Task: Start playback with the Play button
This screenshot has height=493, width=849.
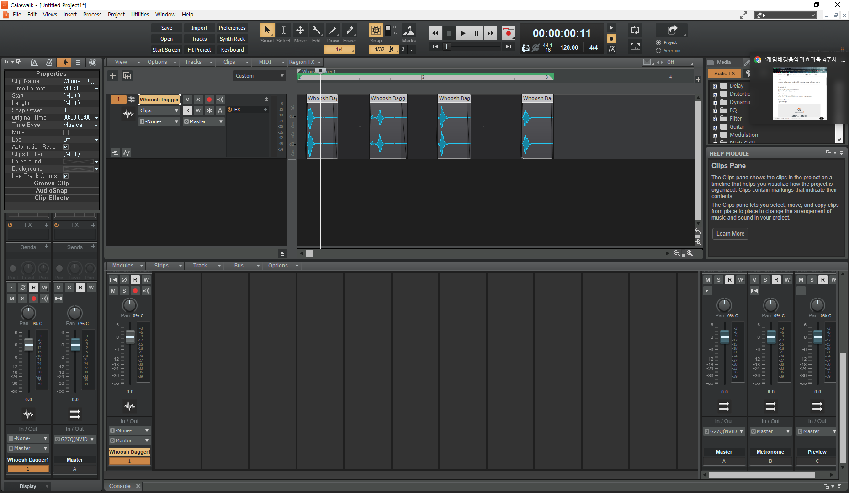Action: click(463, 33)
